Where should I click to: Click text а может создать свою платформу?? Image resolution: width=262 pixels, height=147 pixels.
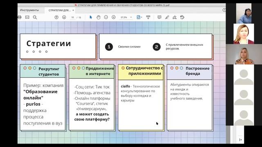[x=92, y=117]
